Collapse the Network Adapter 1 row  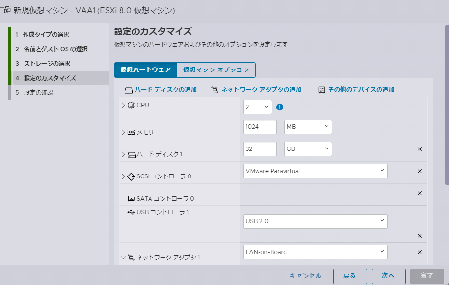pyautogui.click(x=123, y=258)
